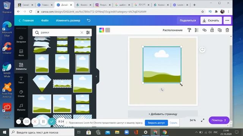Screen dimensions: 243x136
Task: Pause the Loom recording
Action: [43, 122]
